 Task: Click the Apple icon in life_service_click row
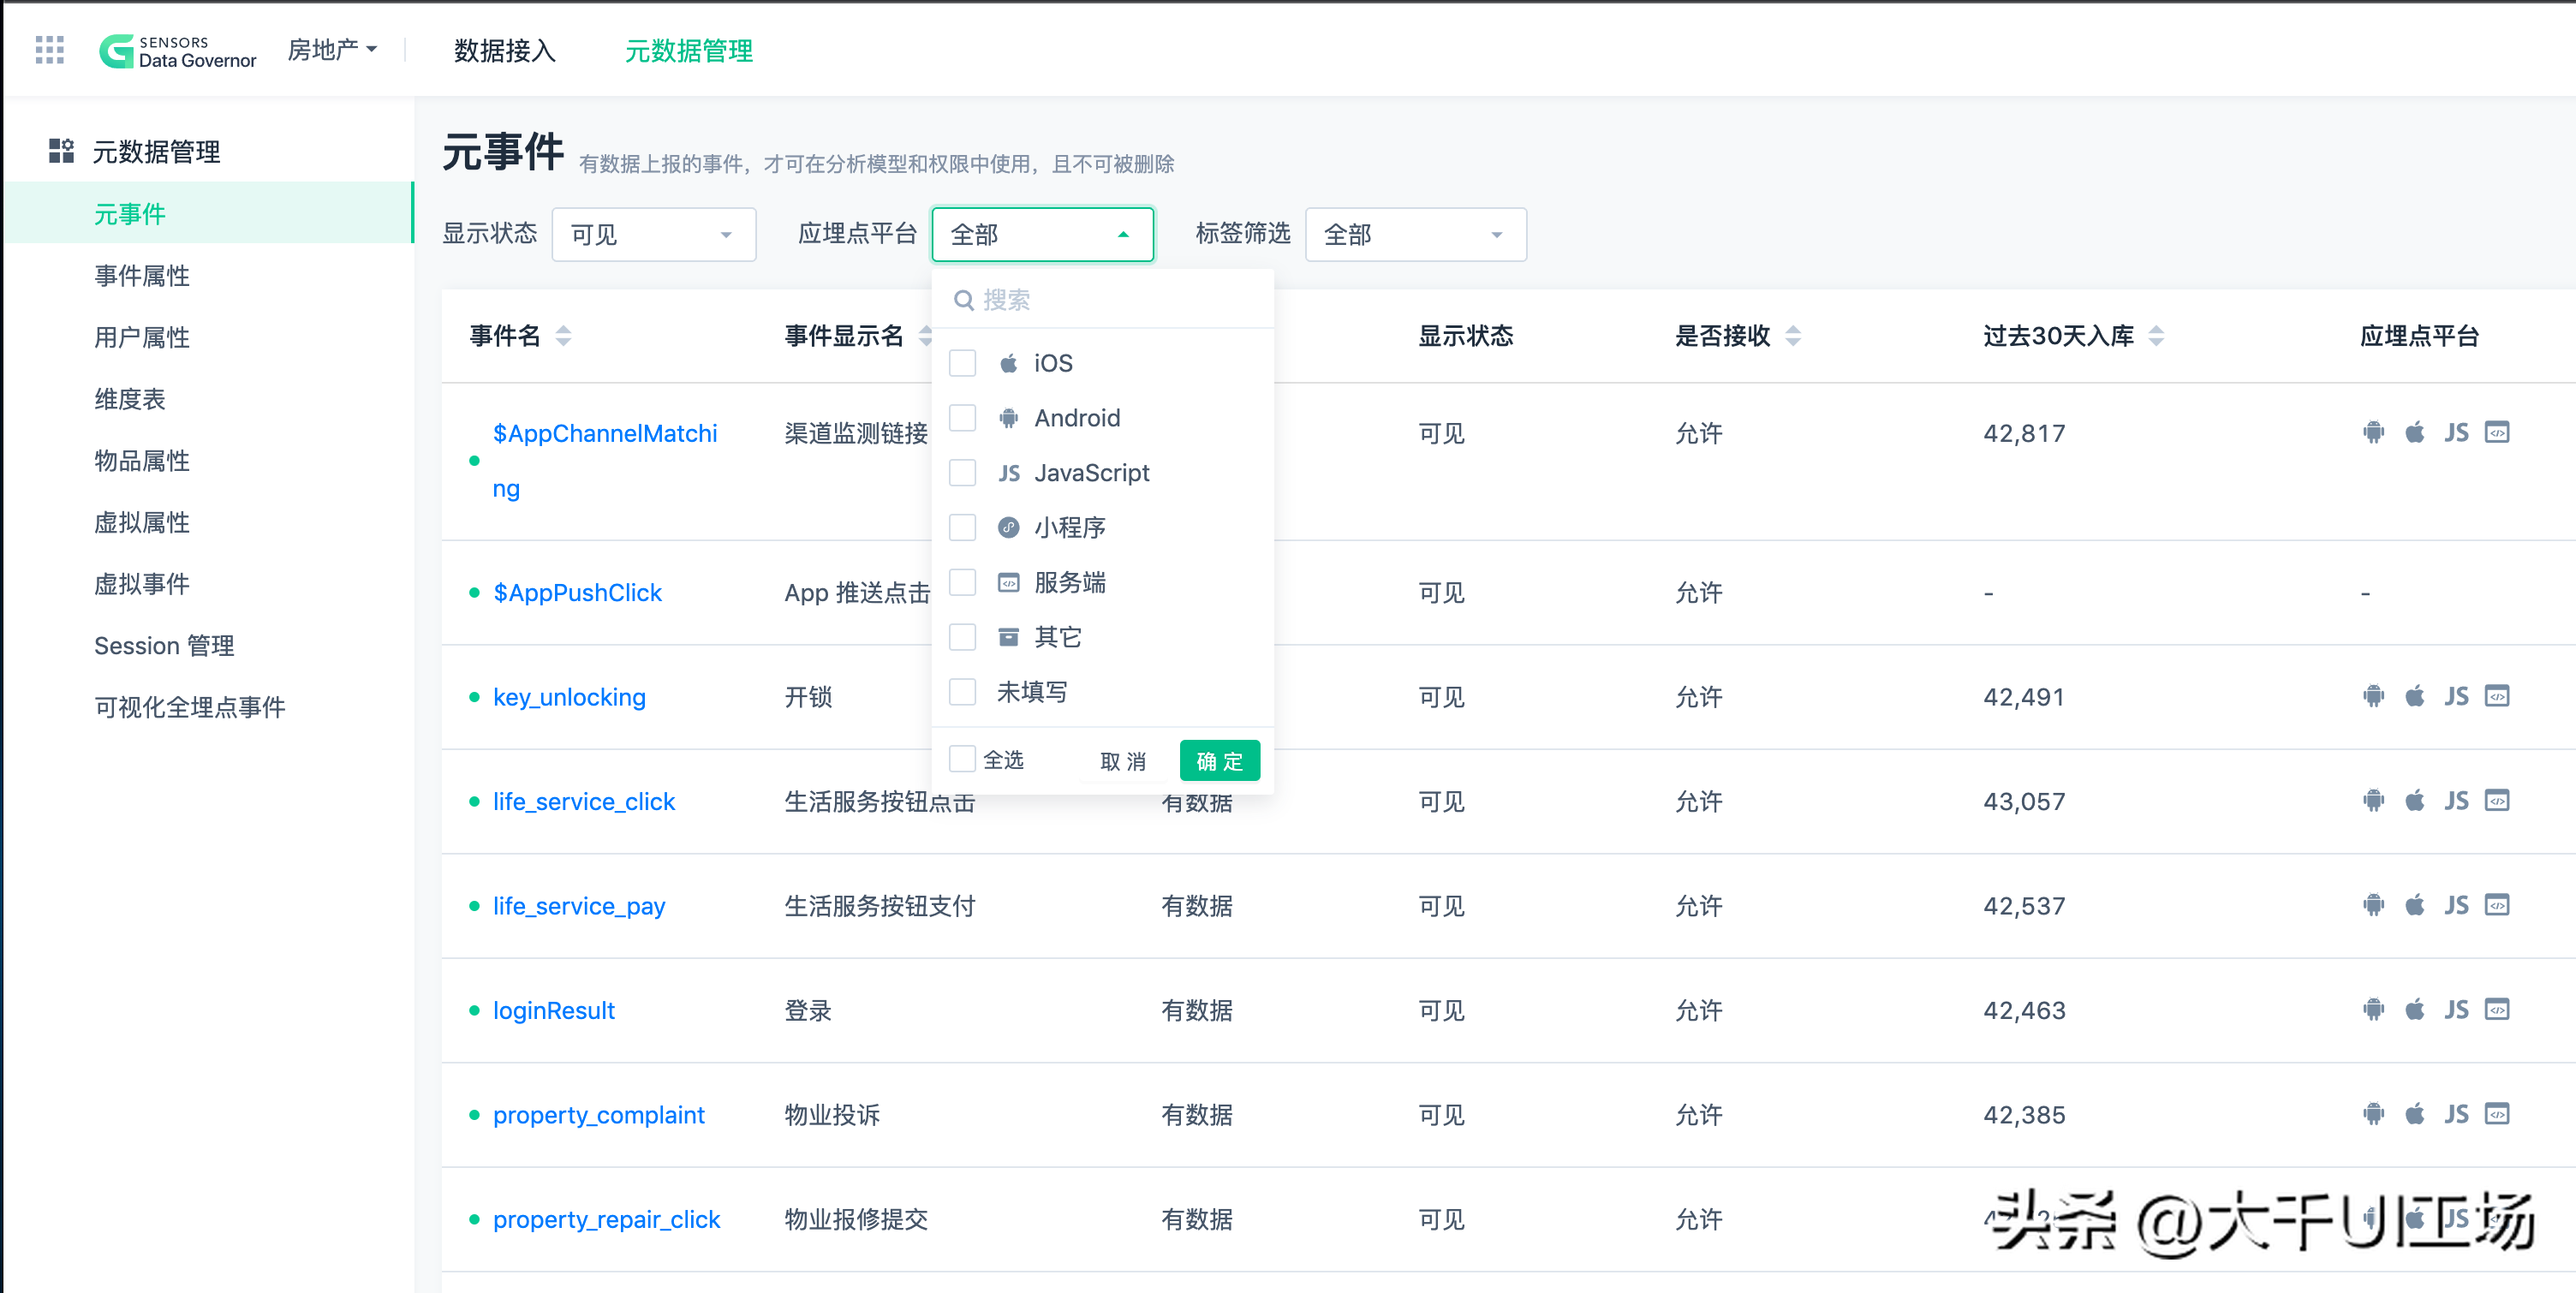(x=2414, y=800)
